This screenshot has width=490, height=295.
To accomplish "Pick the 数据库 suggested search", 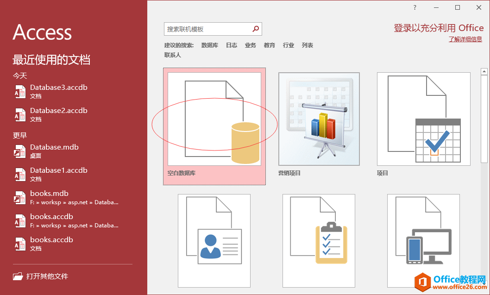I will coord(210,45).
